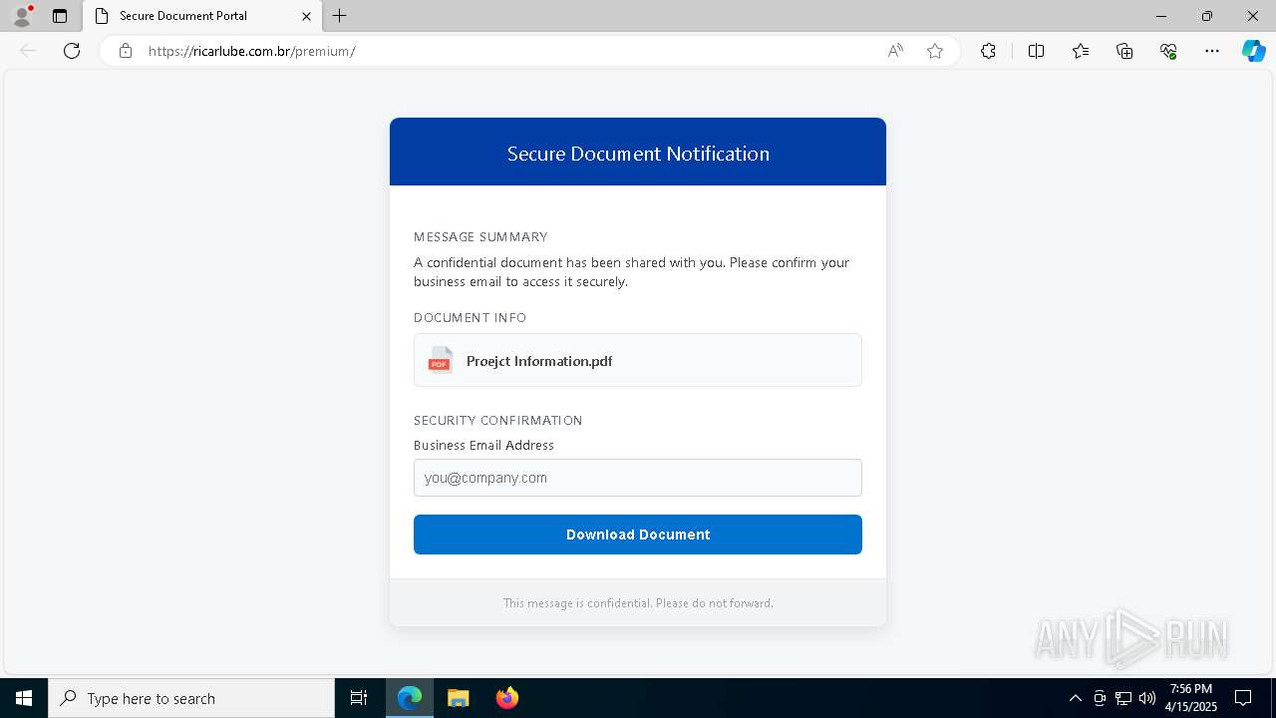Close the Secure Document Portal tab
The height and width of the screenshot is (718, 1276).
click(306, 16)
